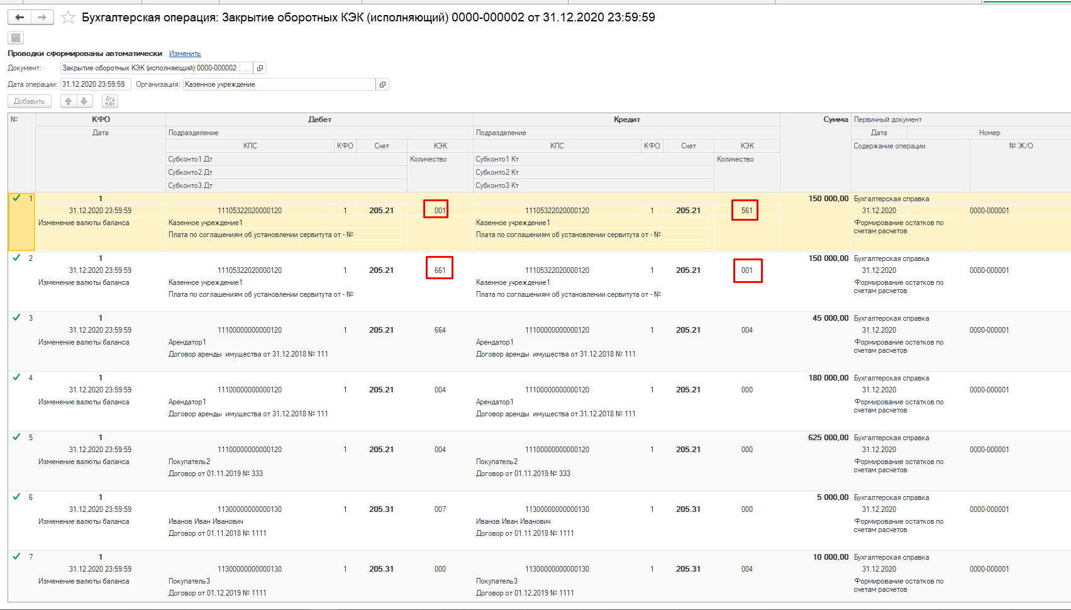Click the green checkmark of entry 2
Viewport: 1071px width, 610px height.
click(17, 258)
